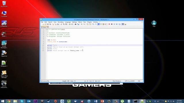The width and height of the screenshot is (184, 103).
Task: Create a new file with Notepad++ New icon
Action: [43, 24]
